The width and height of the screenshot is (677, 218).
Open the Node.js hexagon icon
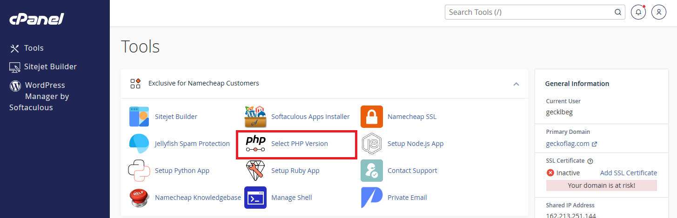(372, 144)
